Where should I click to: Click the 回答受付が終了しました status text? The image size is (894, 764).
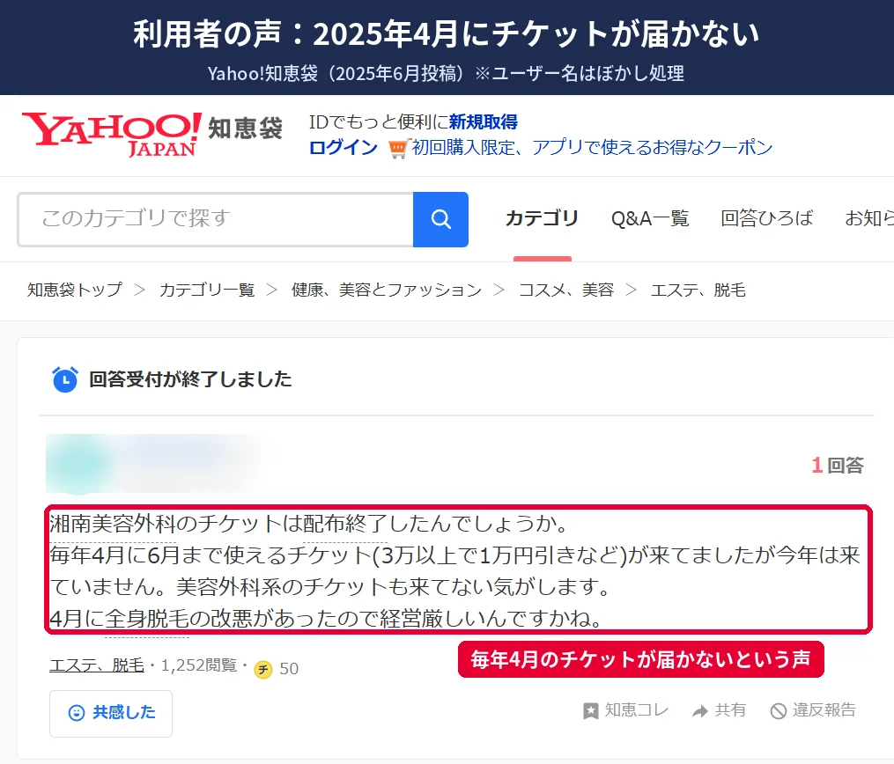tap(190, 378)
